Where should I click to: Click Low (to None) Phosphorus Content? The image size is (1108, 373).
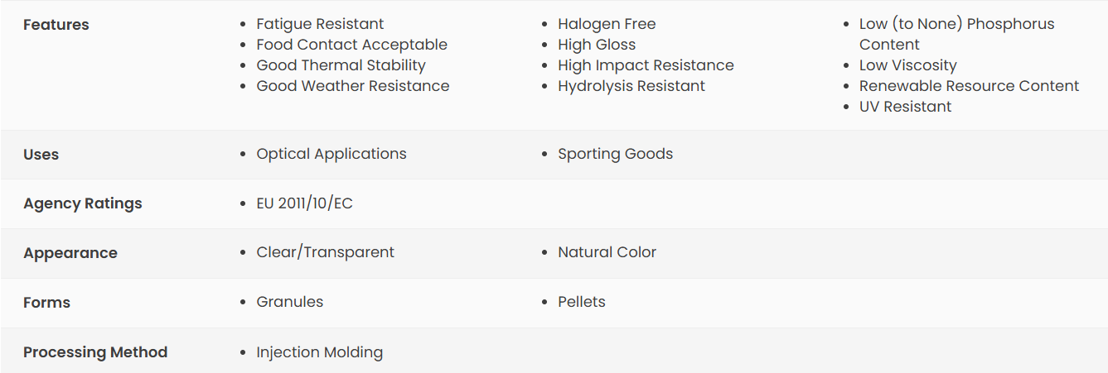click(957, 34)
